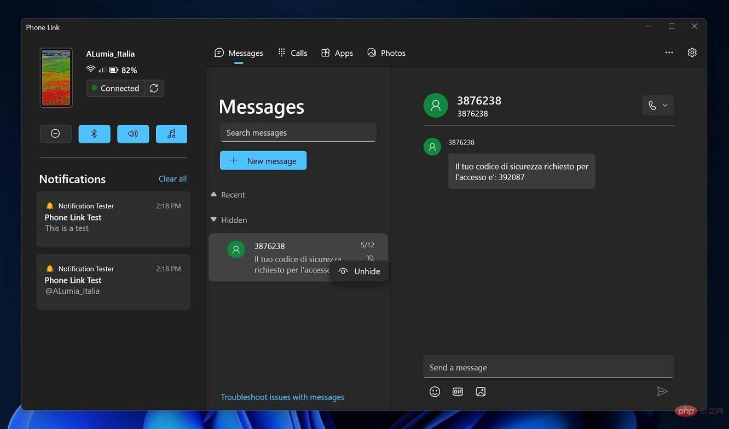729x429 pixels.
Task: Collapse the Recent messages section
Action: pos(228,195)
